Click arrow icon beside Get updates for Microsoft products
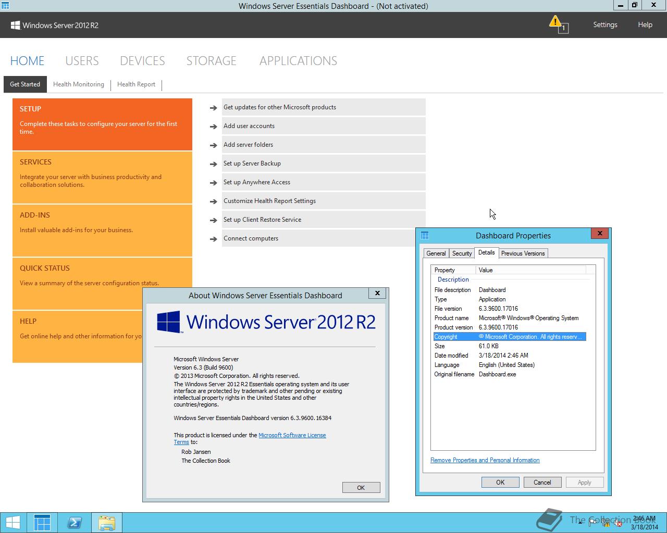This screenshot has height=533, width=667. click(x=213, y=108)
